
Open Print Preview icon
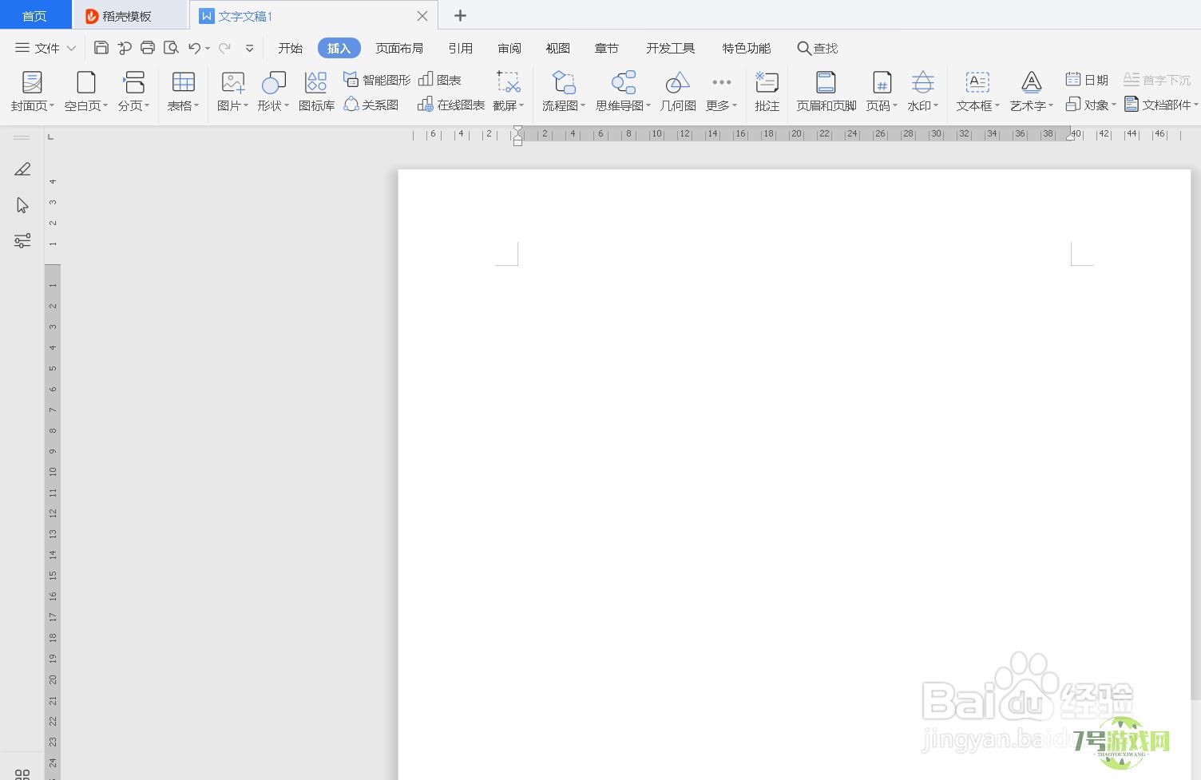click(x=171, y=48)
